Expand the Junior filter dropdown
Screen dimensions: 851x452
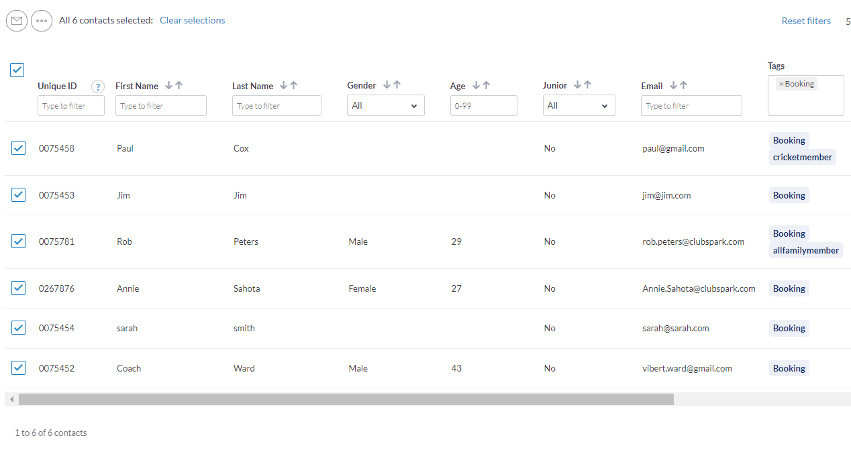tap(579, 105)
